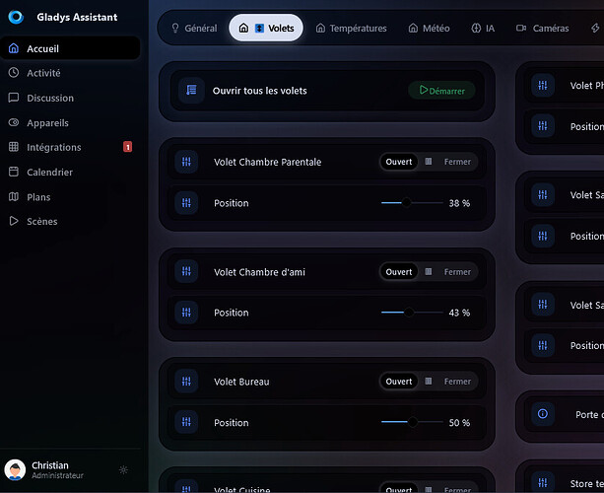Click the Volet Bureau label

click(x=241, y=382)
